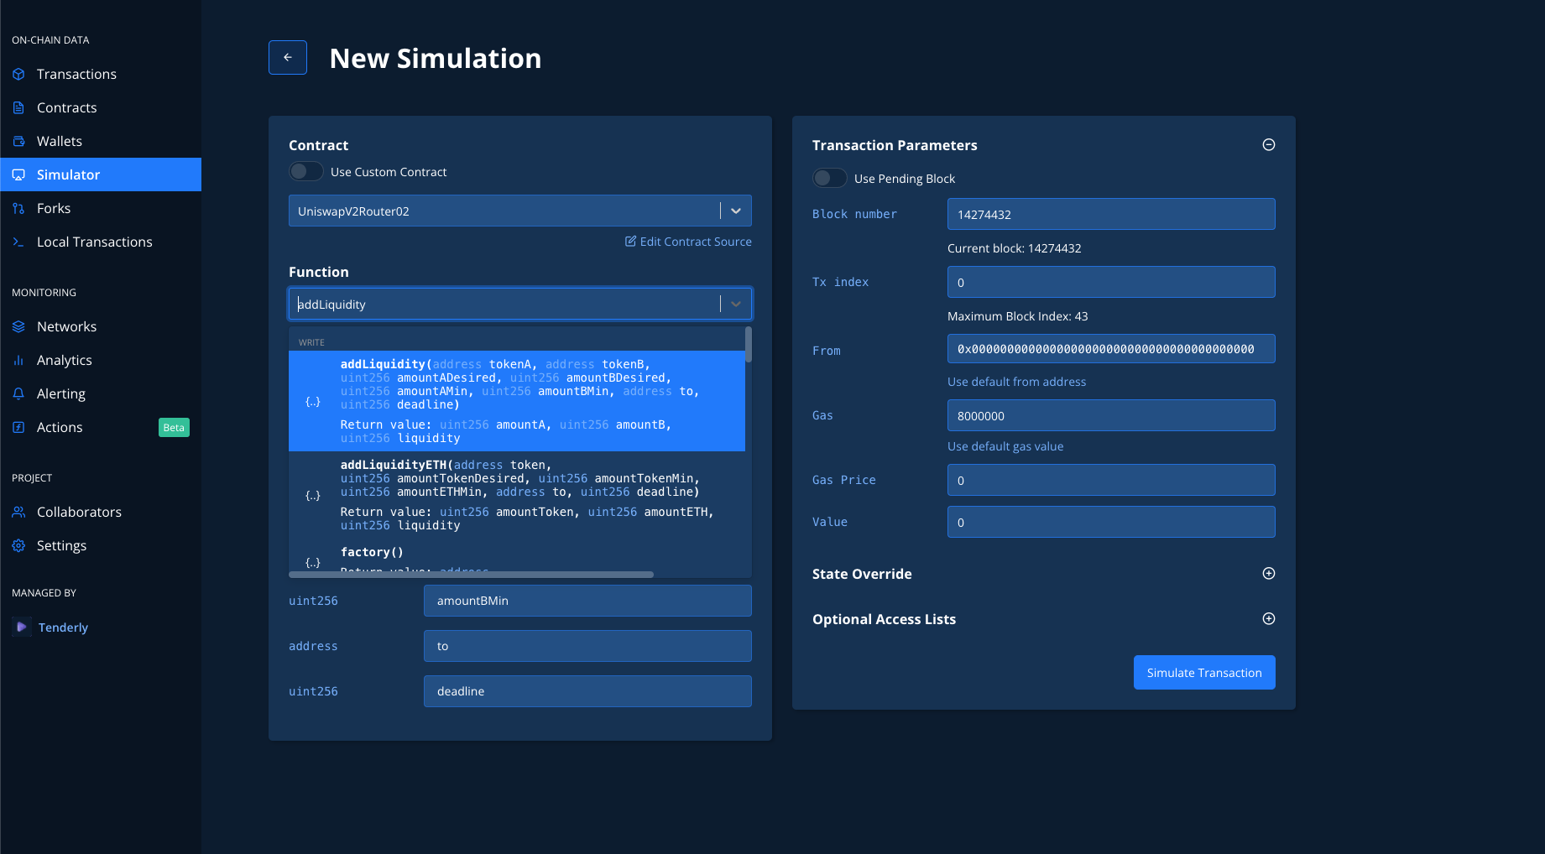Screen dimensions: 1545x854
Task: Open the Collaborators page label
Action: [79, 512]
